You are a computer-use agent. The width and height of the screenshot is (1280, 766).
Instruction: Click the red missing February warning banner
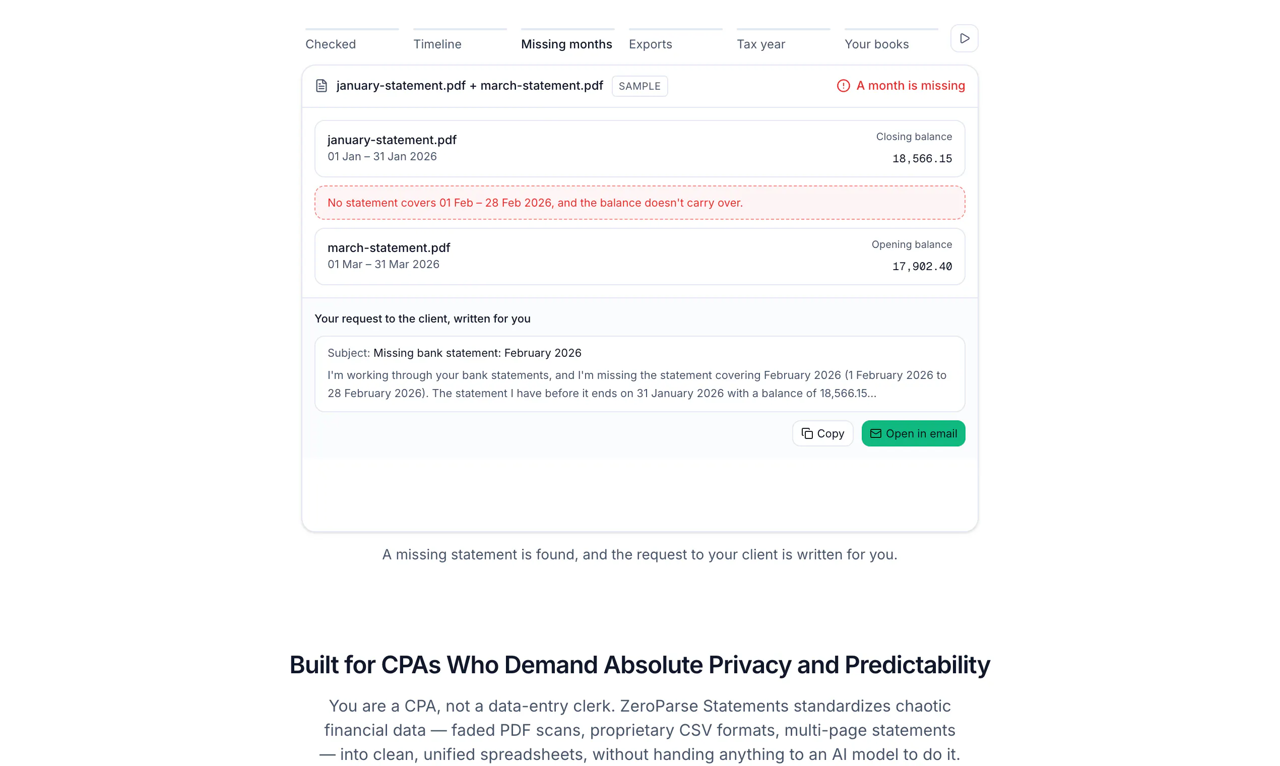click(639, 203)
